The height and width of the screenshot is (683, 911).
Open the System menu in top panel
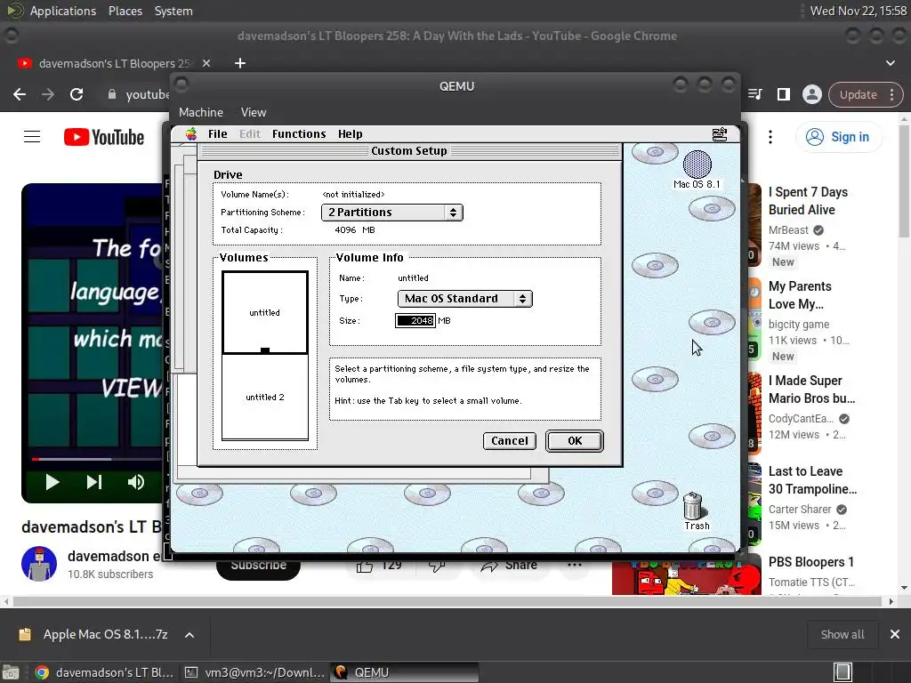[173, 11]
